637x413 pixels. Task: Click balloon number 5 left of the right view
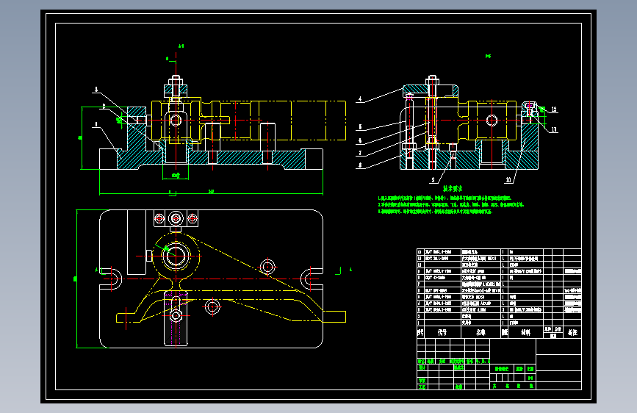point(360,127)
